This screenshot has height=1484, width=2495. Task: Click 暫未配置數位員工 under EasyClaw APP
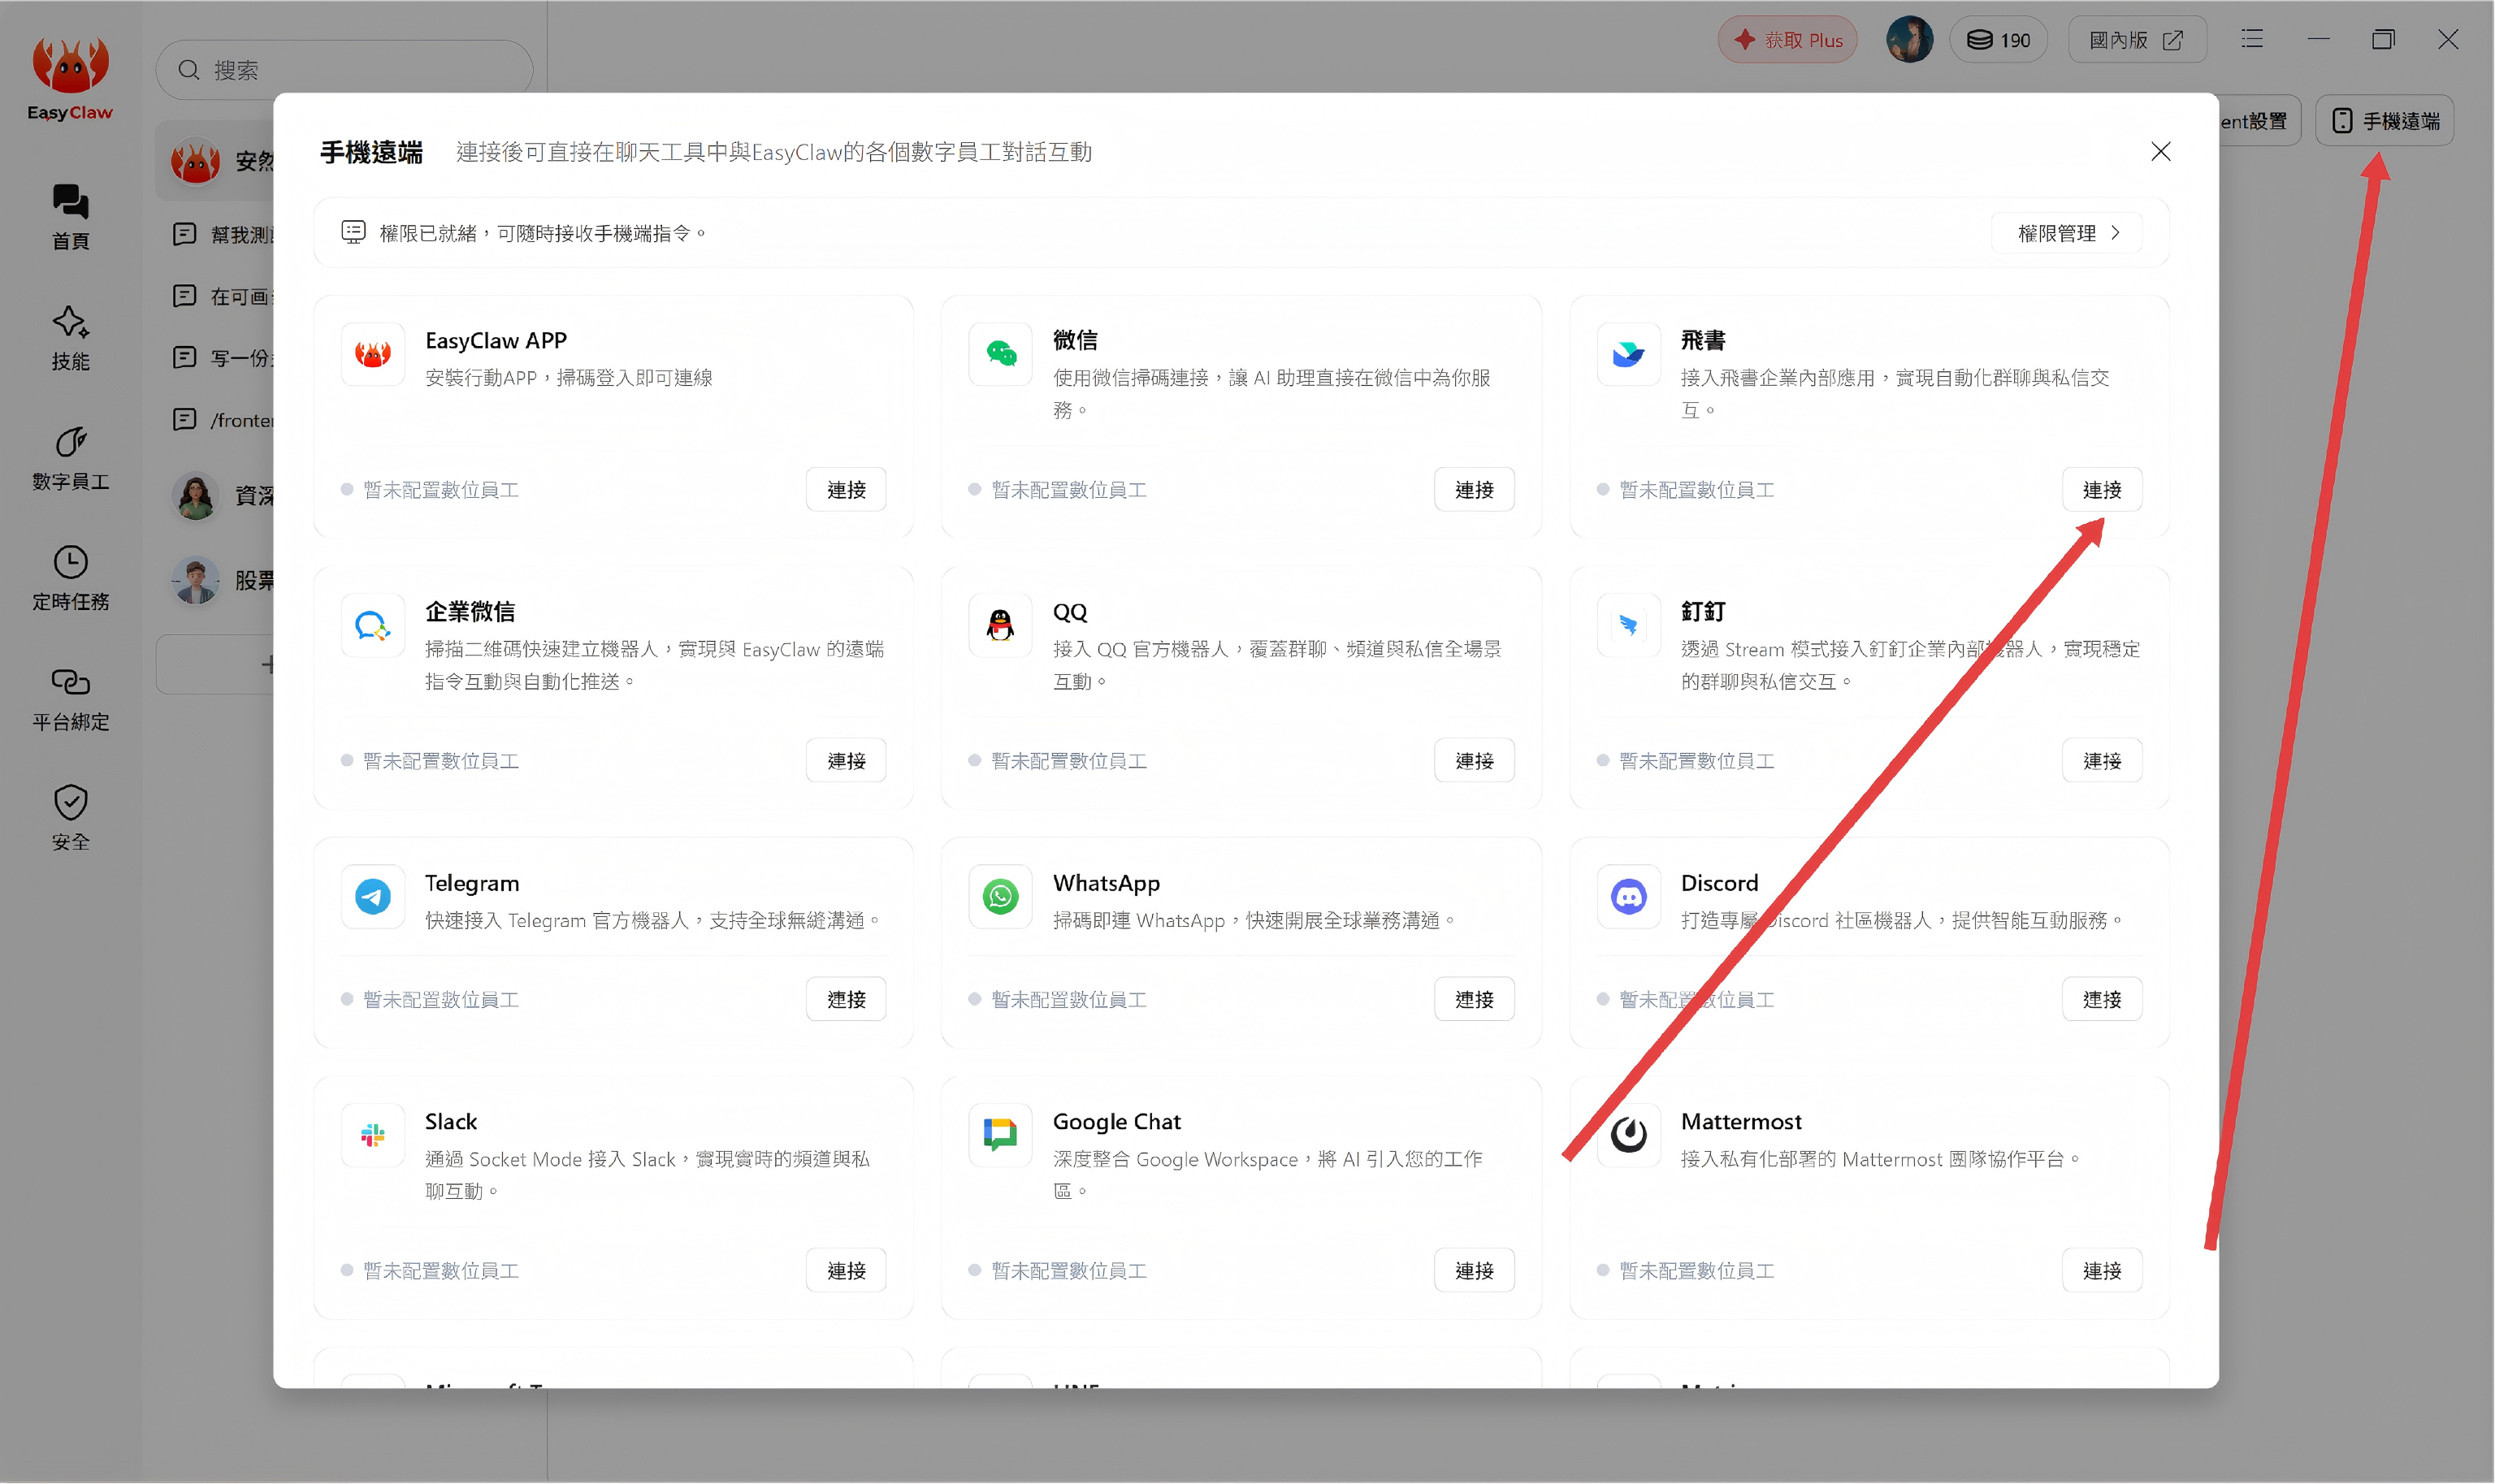[440, 490]
